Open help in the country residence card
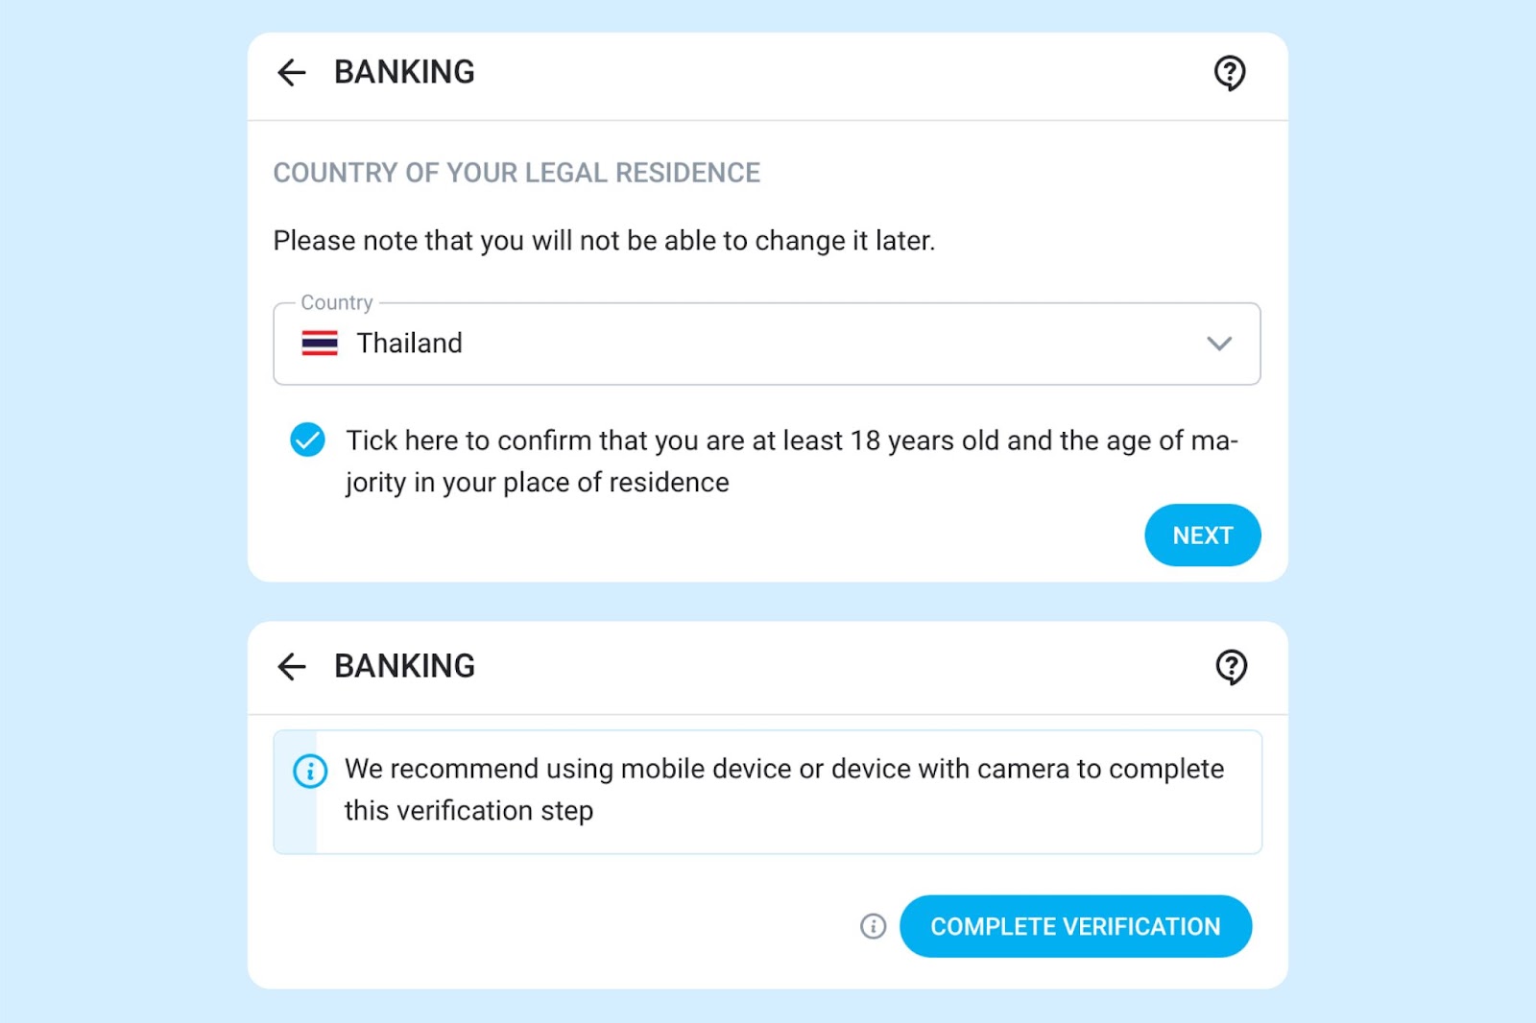Image resolution: width=1536 pixels, height=1023 pixels. [1230, 73]
